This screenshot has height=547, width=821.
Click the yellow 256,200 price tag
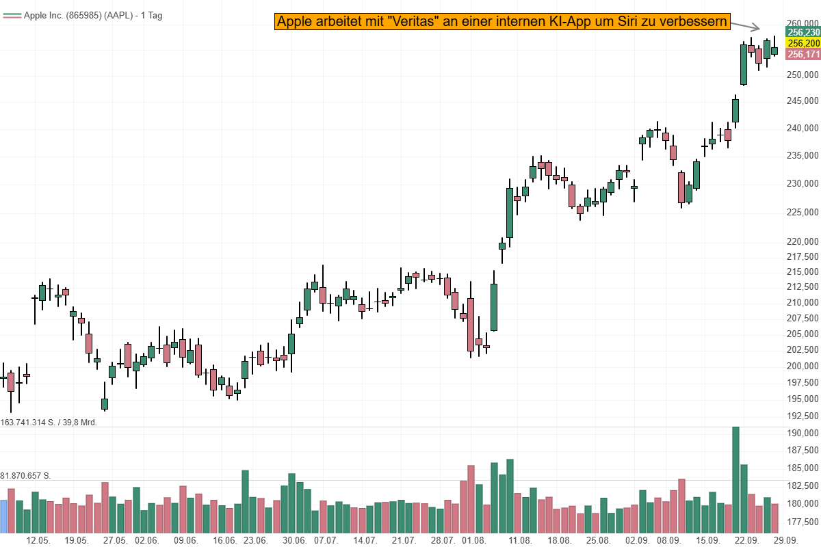(803, 43)
